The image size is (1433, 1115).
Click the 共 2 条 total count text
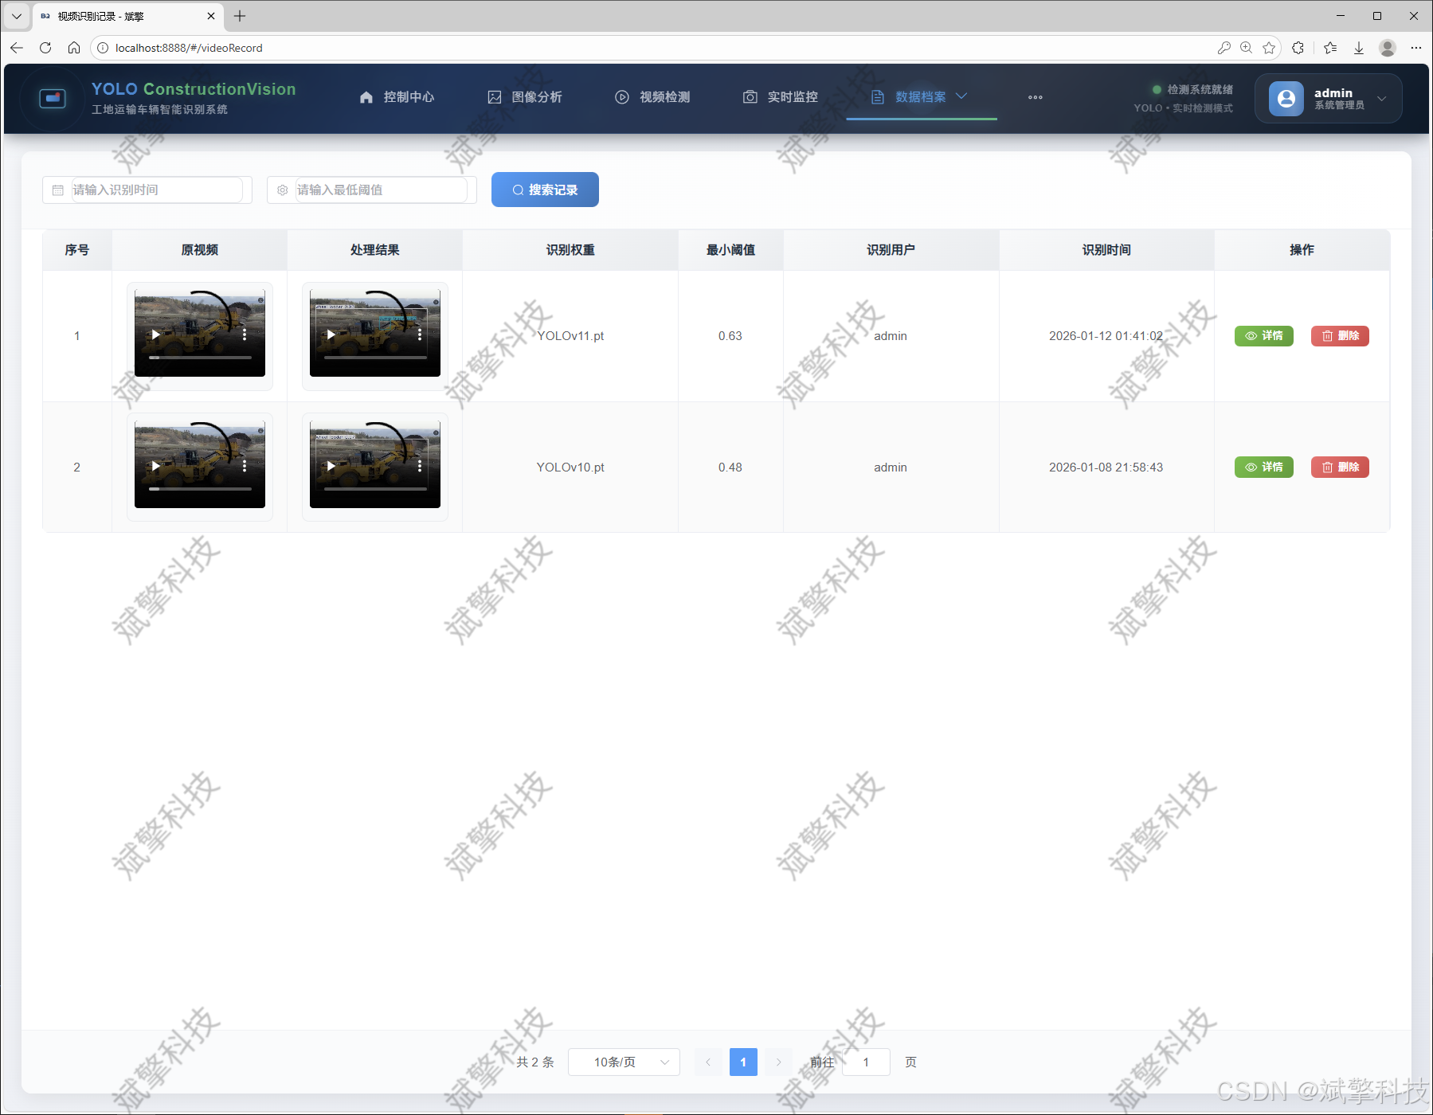coord(535,1062)
